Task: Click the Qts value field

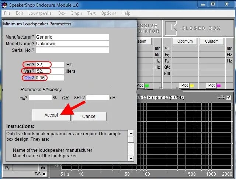Action: coord(50,78)
